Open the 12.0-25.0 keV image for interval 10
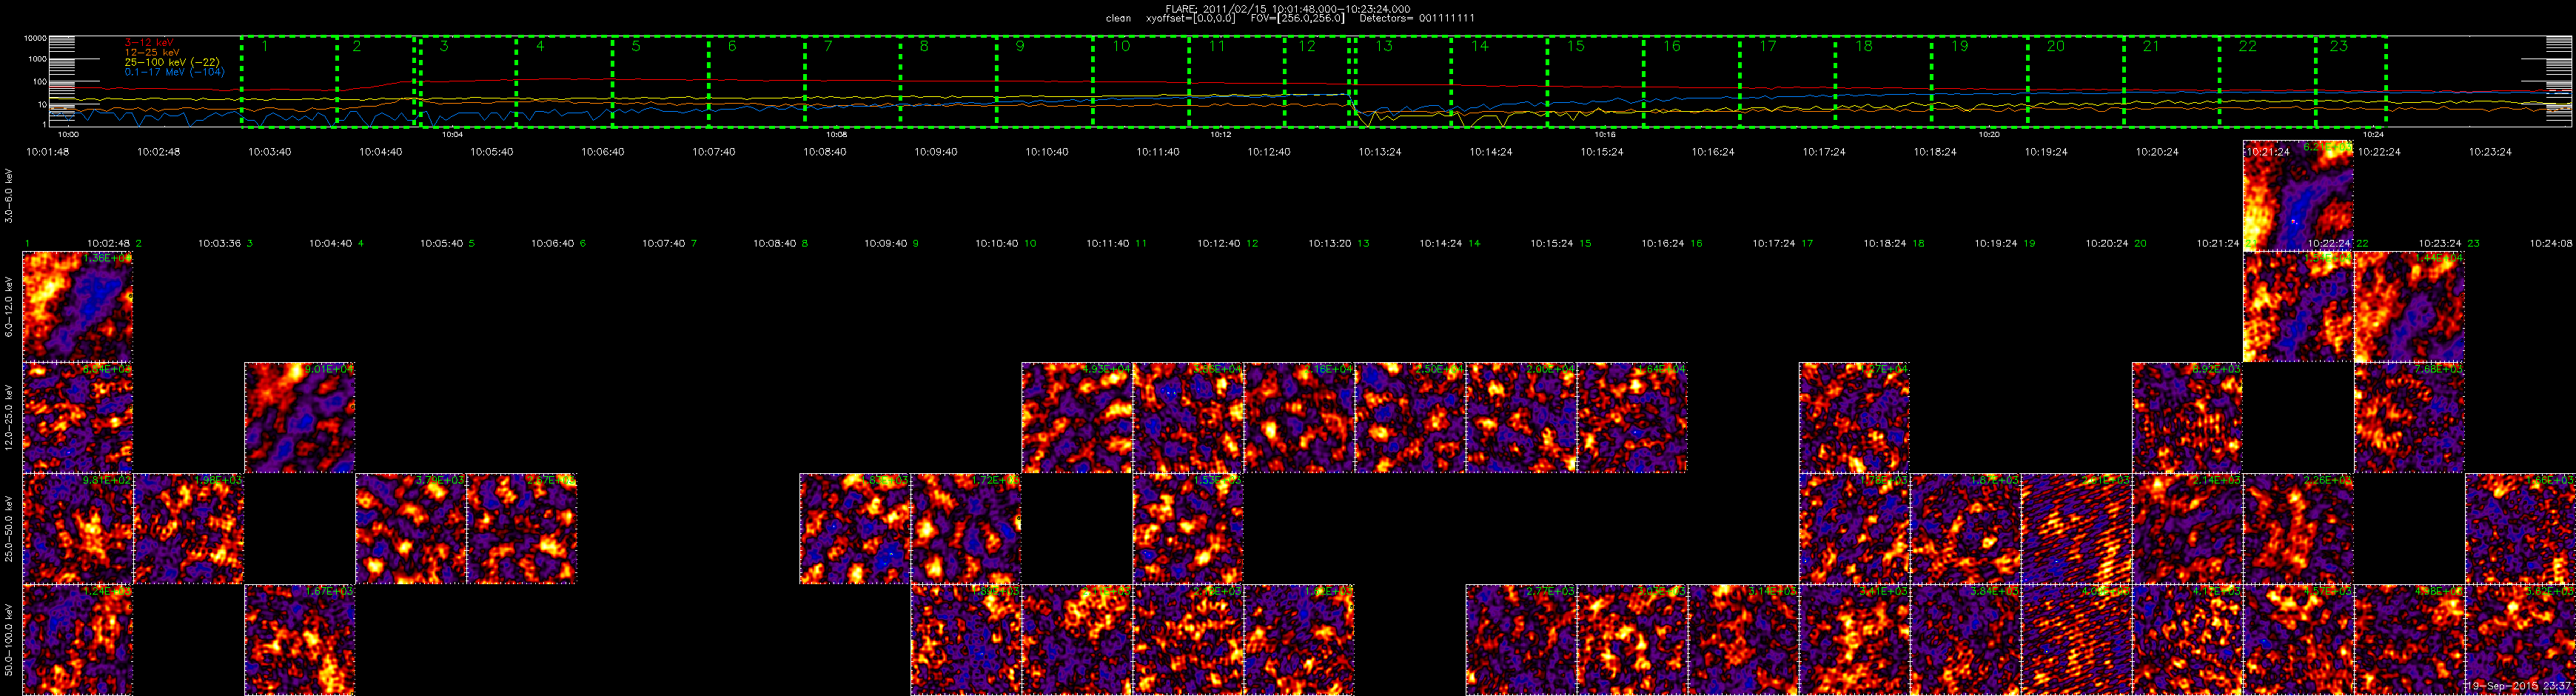The image size is (2576, 696). (x=1076, y=418)
